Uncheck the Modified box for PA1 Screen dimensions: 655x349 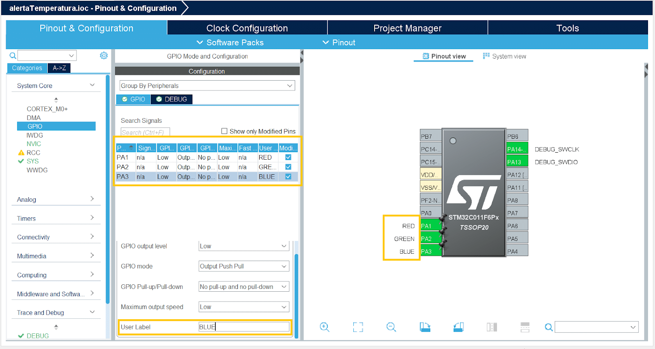288,158
